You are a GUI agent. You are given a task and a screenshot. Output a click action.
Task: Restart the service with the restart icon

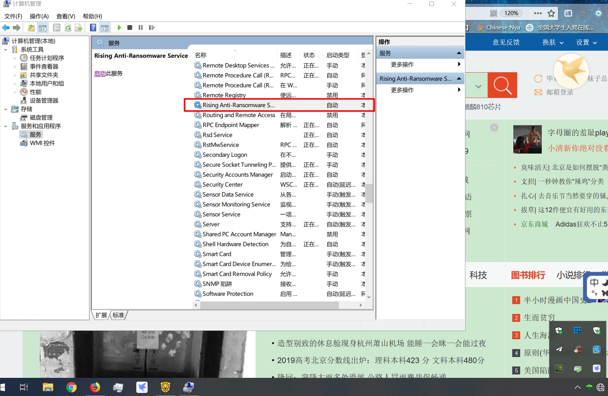pos(152,28)
